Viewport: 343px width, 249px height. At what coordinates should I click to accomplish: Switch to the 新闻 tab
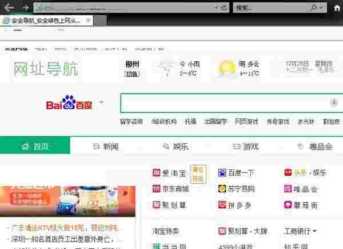coord(106,147)
